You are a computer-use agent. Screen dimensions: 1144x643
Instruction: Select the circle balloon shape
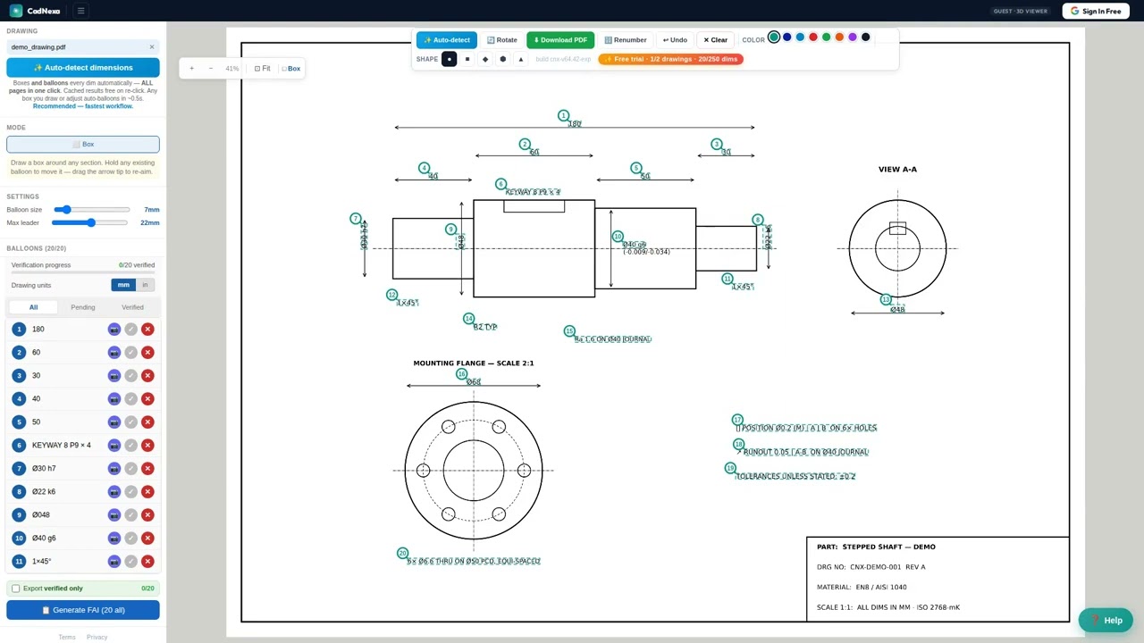click(450, 59)
